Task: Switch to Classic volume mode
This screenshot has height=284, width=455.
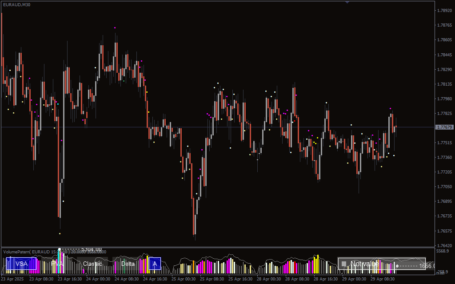Action: (92, 264)
